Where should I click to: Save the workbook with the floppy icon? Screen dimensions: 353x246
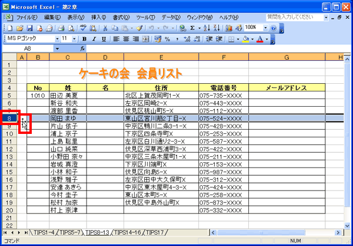point(30,28)
